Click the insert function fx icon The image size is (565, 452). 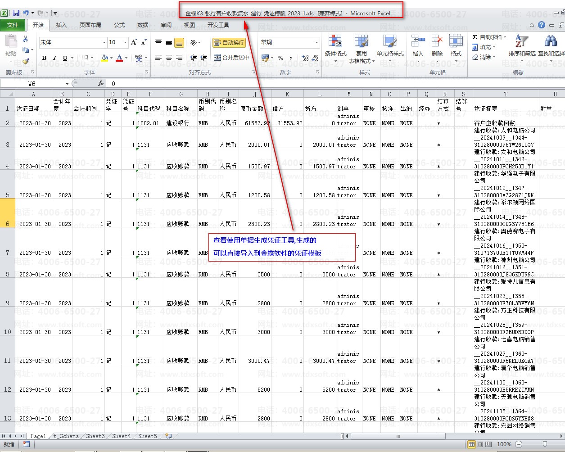[101, 84]
